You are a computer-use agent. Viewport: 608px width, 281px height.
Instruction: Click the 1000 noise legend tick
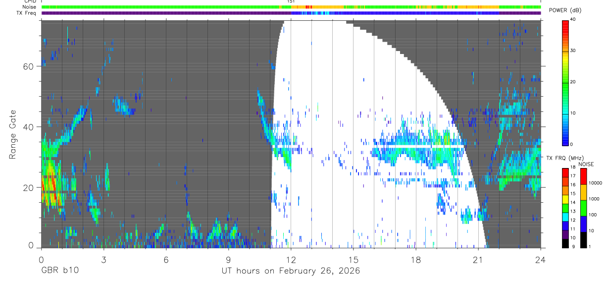pos(595,199)
